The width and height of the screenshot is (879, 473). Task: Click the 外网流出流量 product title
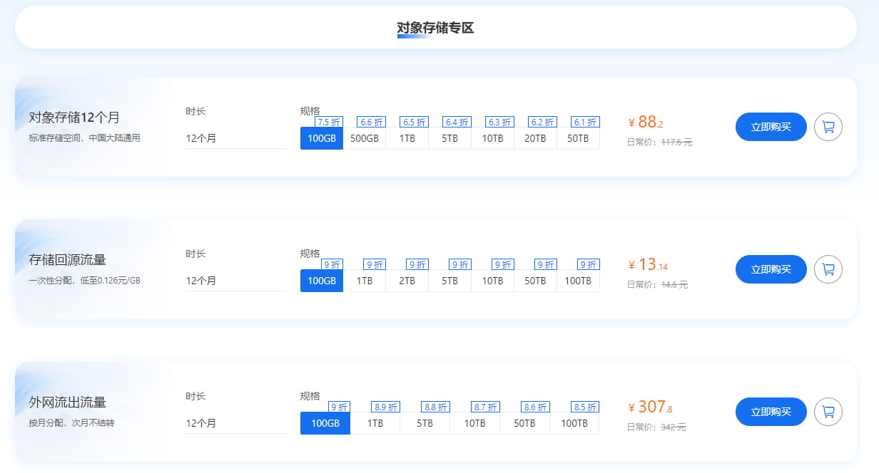(x=67, y=402)
